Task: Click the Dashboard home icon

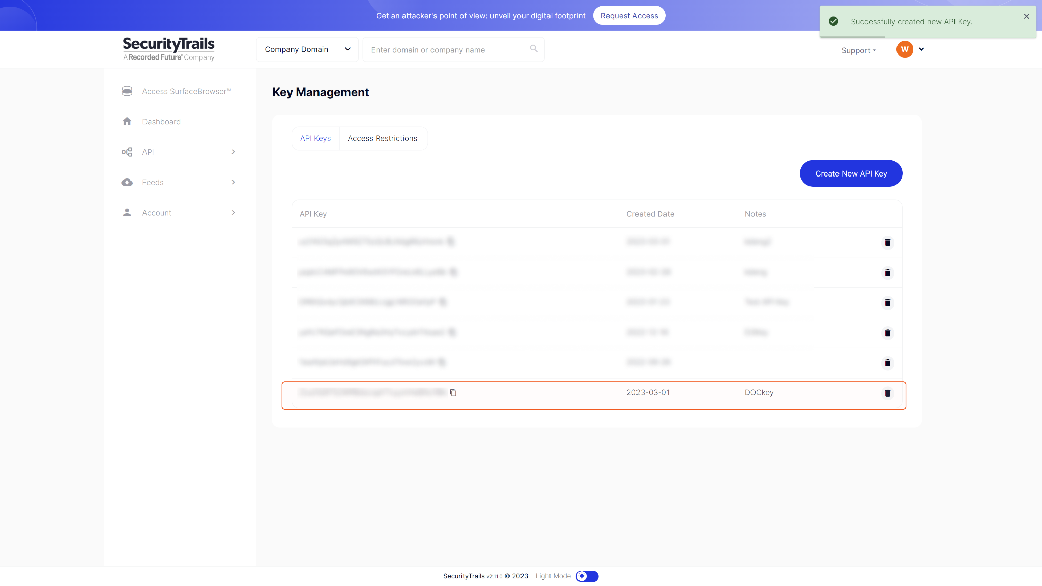Action: (x=127, y=121)
